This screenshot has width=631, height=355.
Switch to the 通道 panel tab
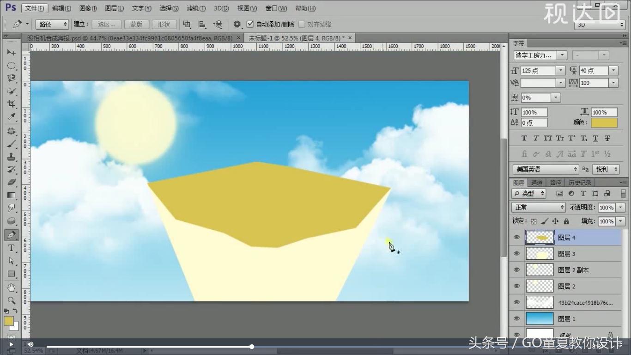[x=537, y=182]
